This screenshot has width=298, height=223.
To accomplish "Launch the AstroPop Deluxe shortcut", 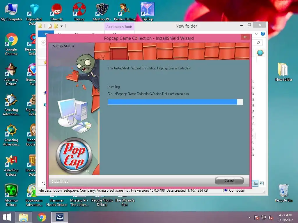I will coord(11,165).
